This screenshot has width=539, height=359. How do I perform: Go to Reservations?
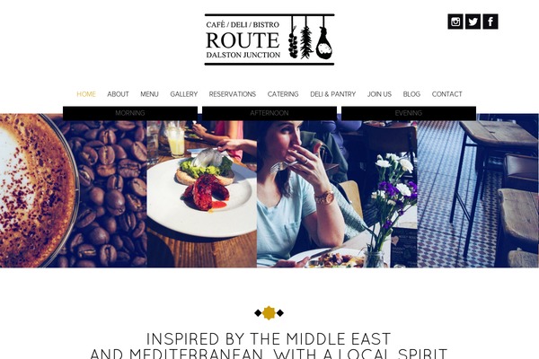coord(233,94)
